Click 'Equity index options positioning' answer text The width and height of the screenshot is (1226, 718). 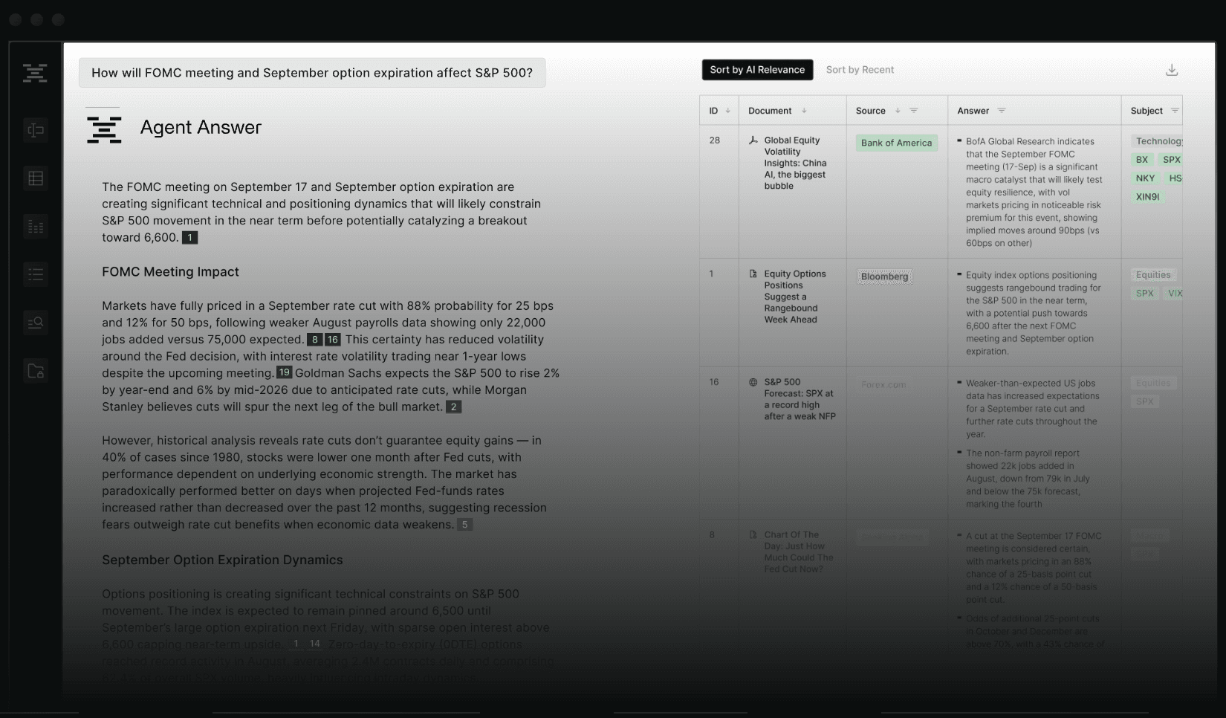click(x=1034, y=313)
